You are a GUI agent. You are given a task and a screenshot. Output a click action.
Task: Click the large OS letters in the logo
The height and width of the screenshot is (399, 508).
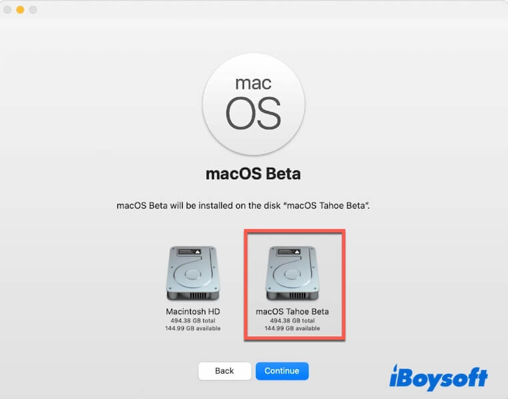(253, 113)
